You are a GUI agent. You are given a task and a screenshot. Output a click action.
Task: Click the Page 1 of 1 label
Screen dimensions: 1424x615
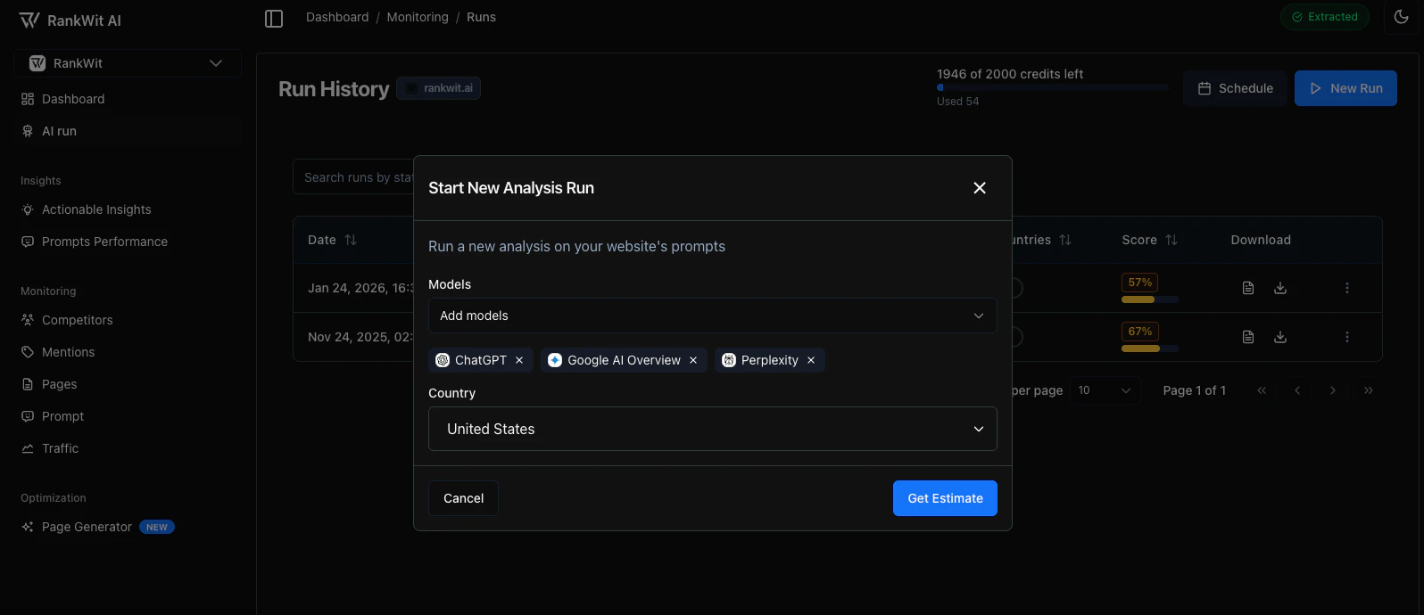pos(1195,390)
